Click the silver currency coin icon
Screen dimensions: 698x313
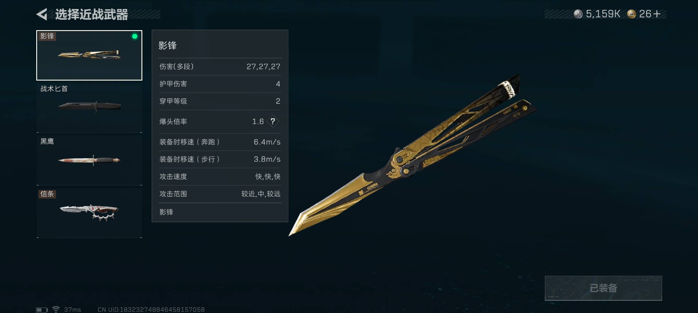[x=578, y=14]
